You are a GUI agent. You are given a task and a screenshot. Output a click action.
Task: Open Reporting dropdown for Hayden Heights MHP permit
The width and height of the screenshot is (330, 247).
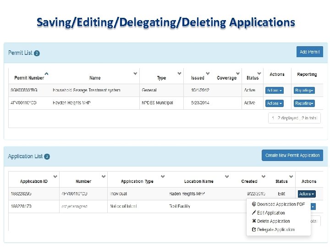pyautogui.click(x=304, y=103)
